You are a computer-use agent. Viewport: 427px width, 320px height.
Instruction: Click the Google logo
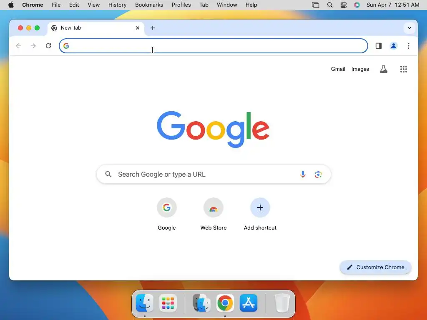click(213, 129)
